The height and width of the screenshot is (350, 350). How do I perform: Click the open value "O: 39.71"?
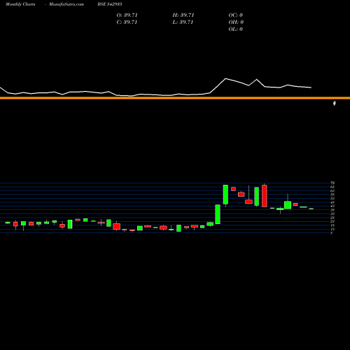[x=127, y=15]
